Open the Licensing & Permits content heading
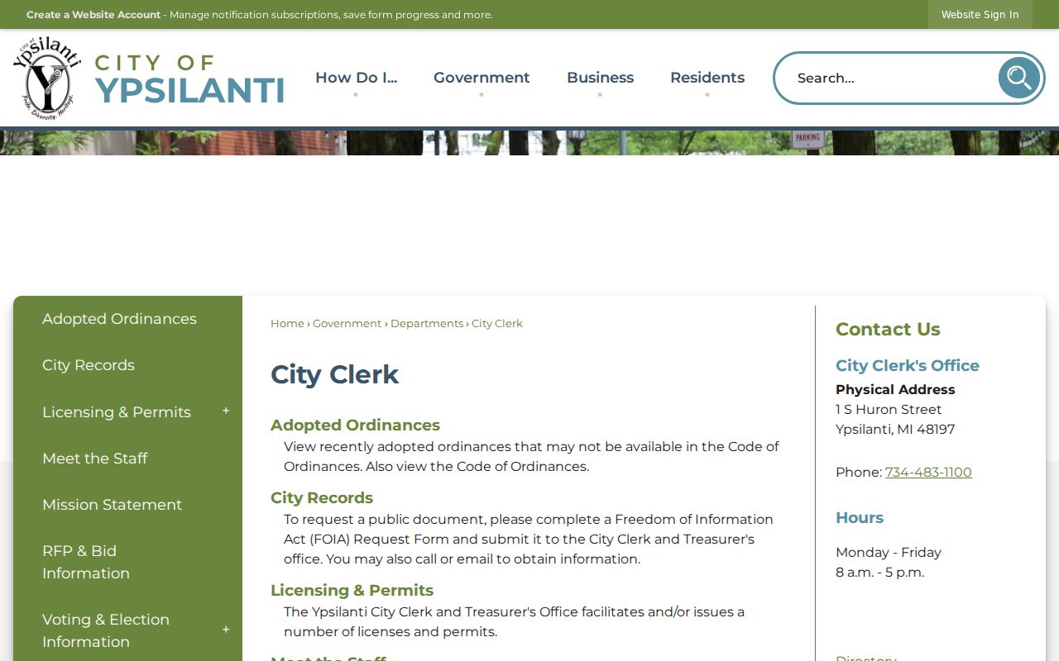Screen dimensions: 1059x661 pos(352,590)
